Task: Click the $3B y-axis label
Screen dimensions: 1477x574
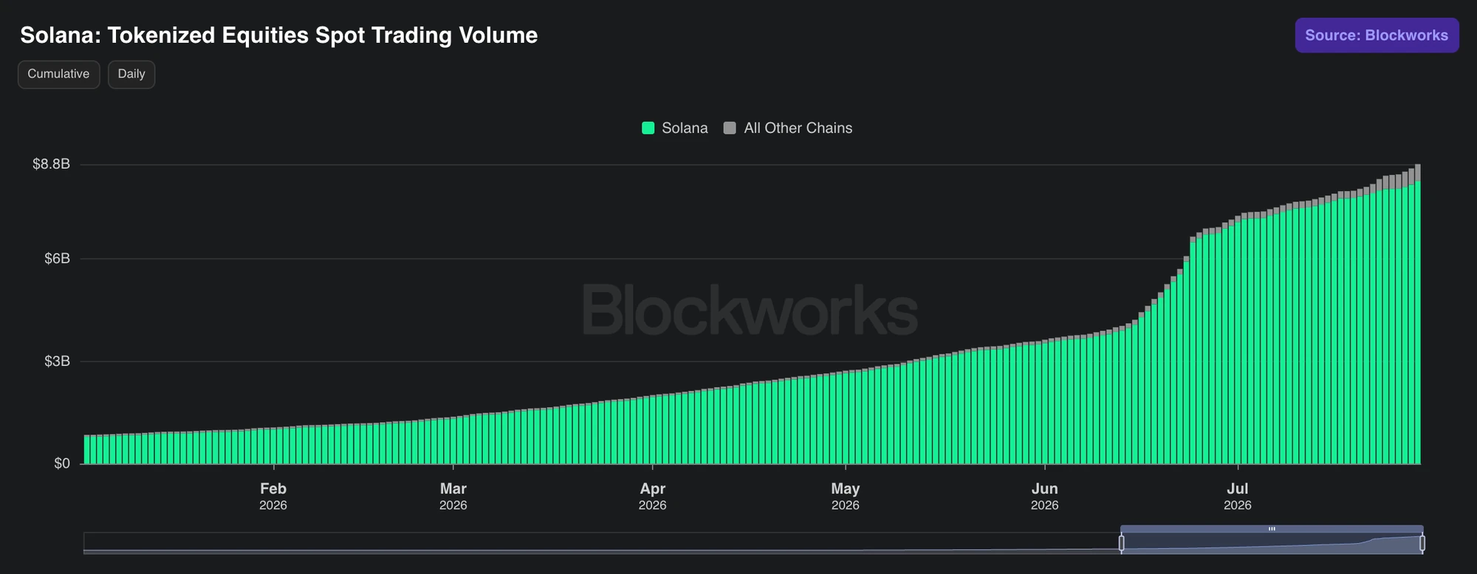Action: pyautogui.click(x=57, y=361)
